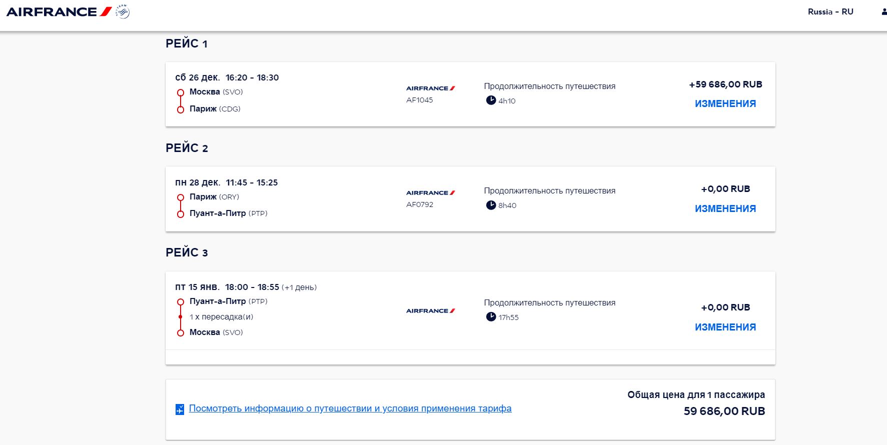
Task: Open travel info and fare conditions link
Action: point(350,408)
